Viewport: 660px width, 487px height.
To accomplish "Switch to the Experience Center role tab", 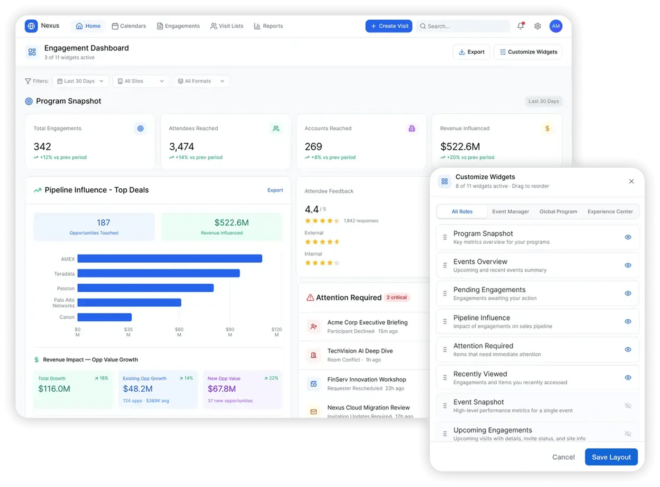I will [610, 212].
